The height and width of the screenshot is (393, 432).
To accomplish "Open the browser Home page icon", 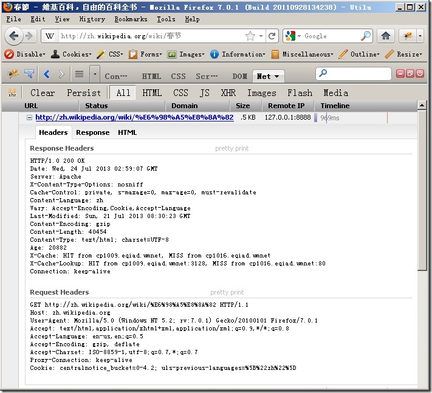I will (385, 36).
